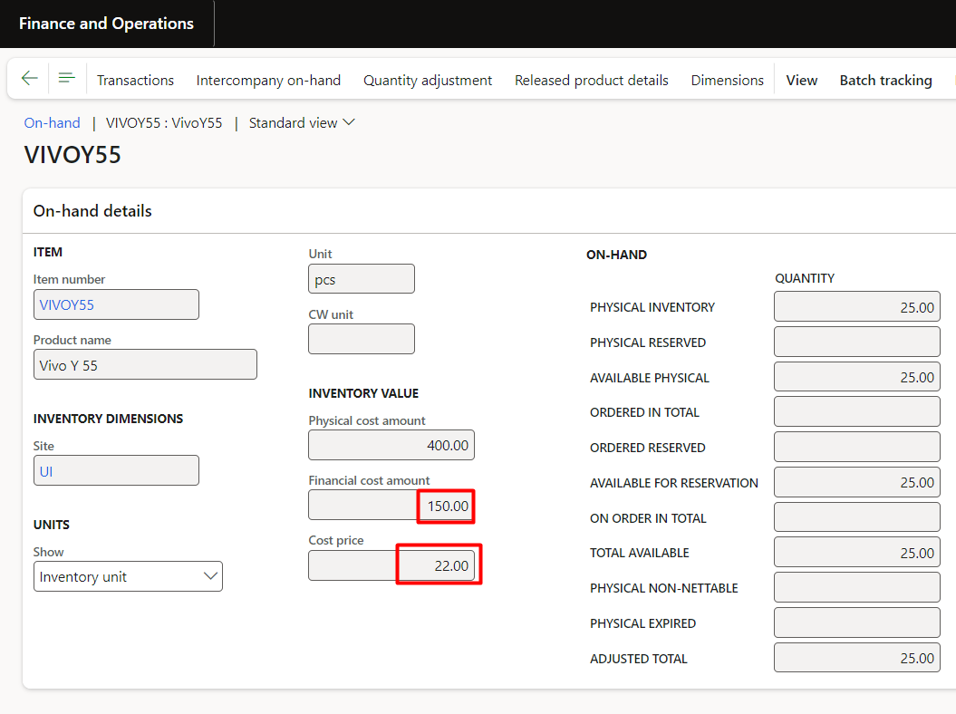This screenshot has width=956, height=714.
Task: Expand the Standard view dropdown
Action: pyautogui.click(x=302, y=123)
